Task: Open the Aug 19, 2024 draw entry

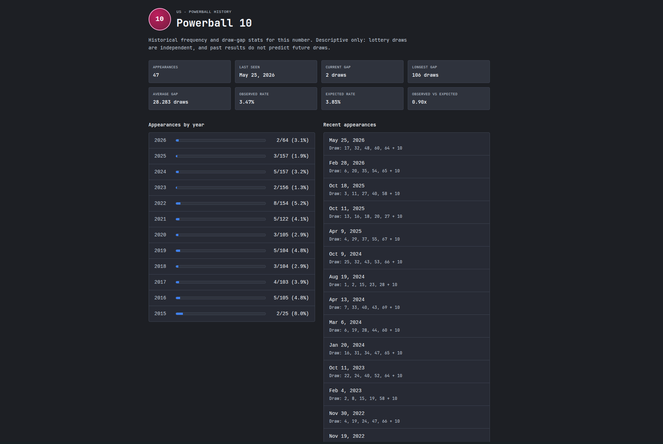Action: pos(406,280)
